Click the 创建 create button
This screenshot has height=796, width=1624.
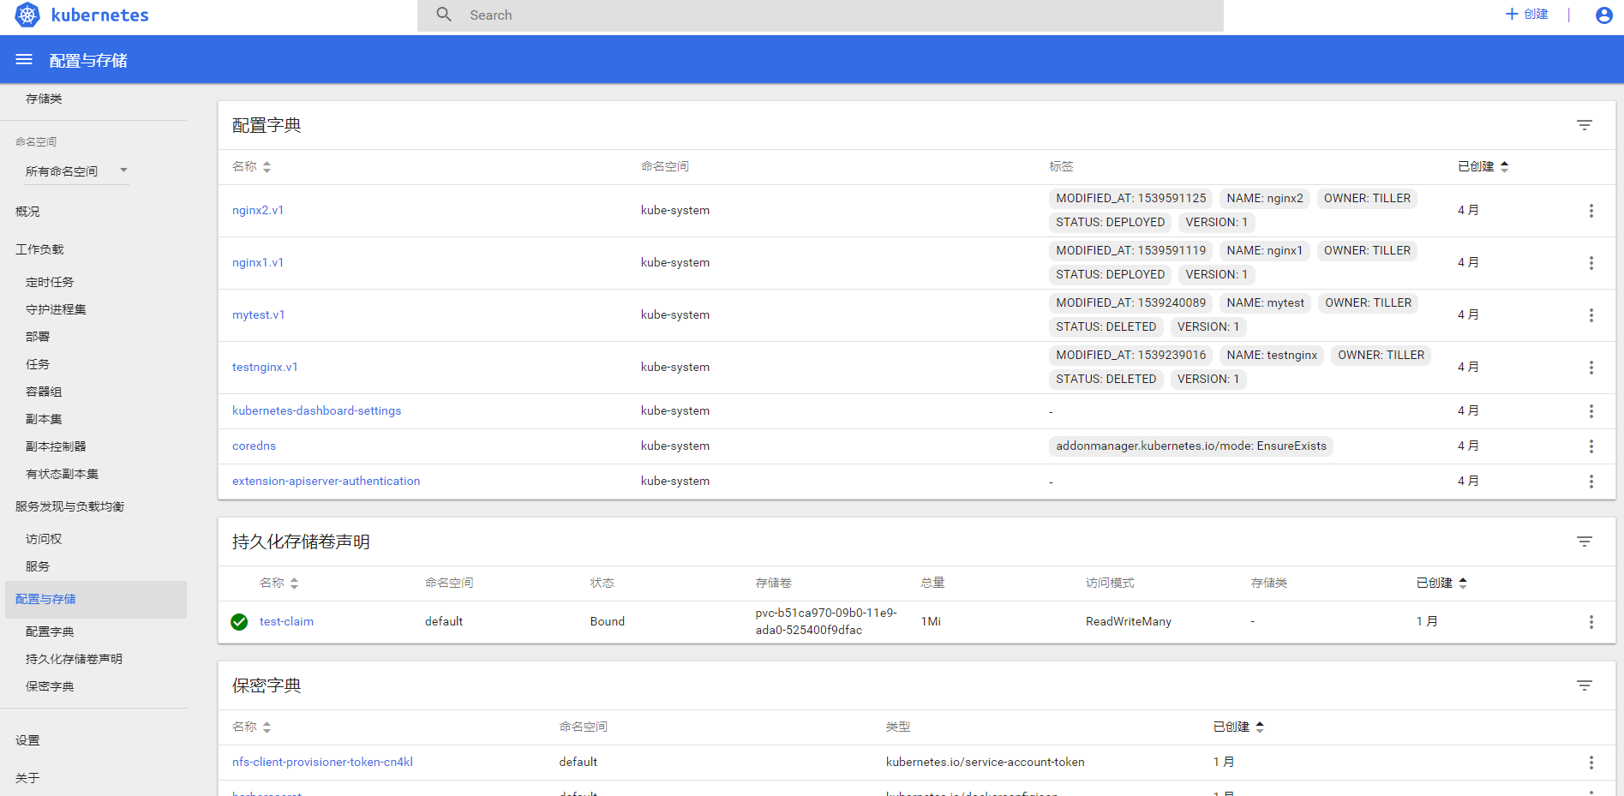1527,15
